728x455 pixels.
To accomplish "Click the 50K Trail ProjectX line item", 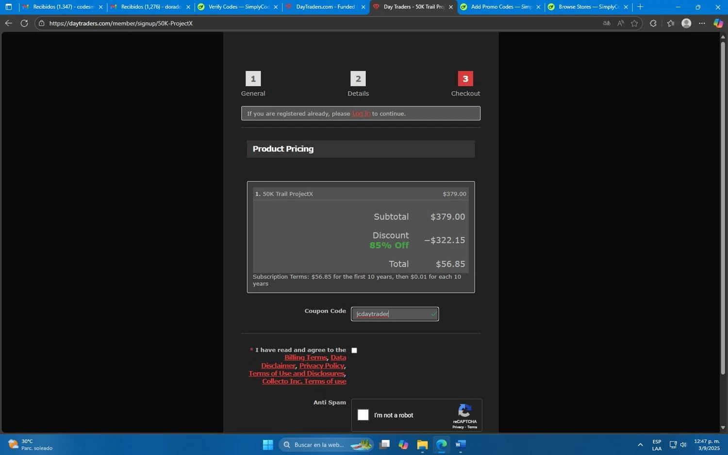I will 361,194.
